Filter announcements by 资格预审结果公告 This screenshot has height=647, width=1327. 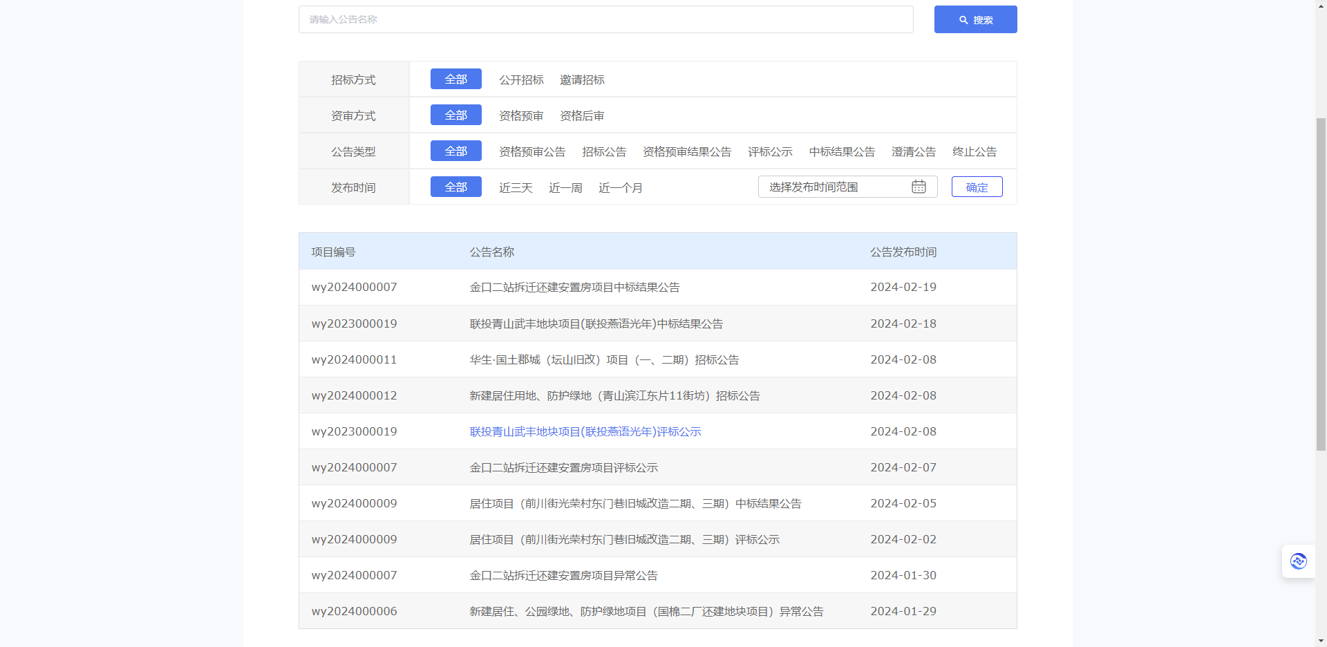coord(687,152)
